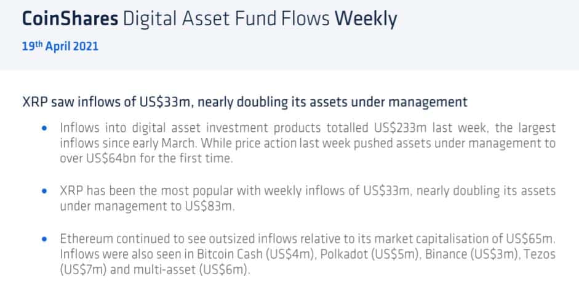The height and width of the screenshot is (308, 579).
Task: Click the second blue bullet point
Action: point(45,191)
